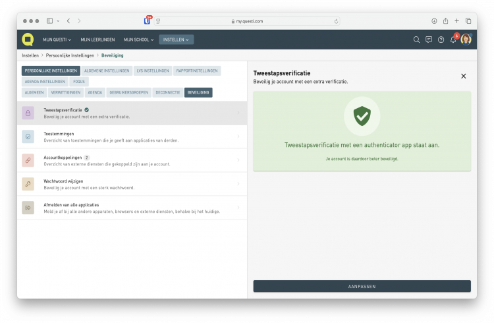Show the Safari tab overview
This screenshot has height=323, width=494.
[468, 21]
